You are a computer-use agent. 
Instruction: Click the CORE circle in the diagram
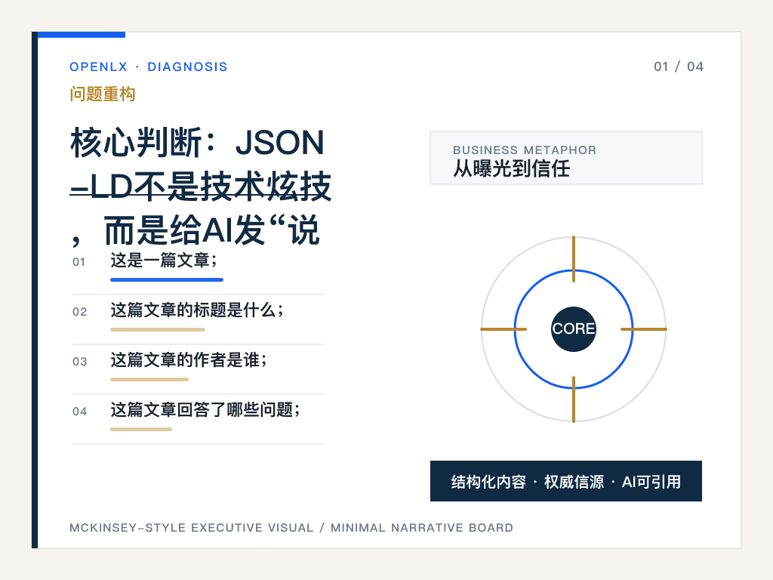(x=574, y=329)
